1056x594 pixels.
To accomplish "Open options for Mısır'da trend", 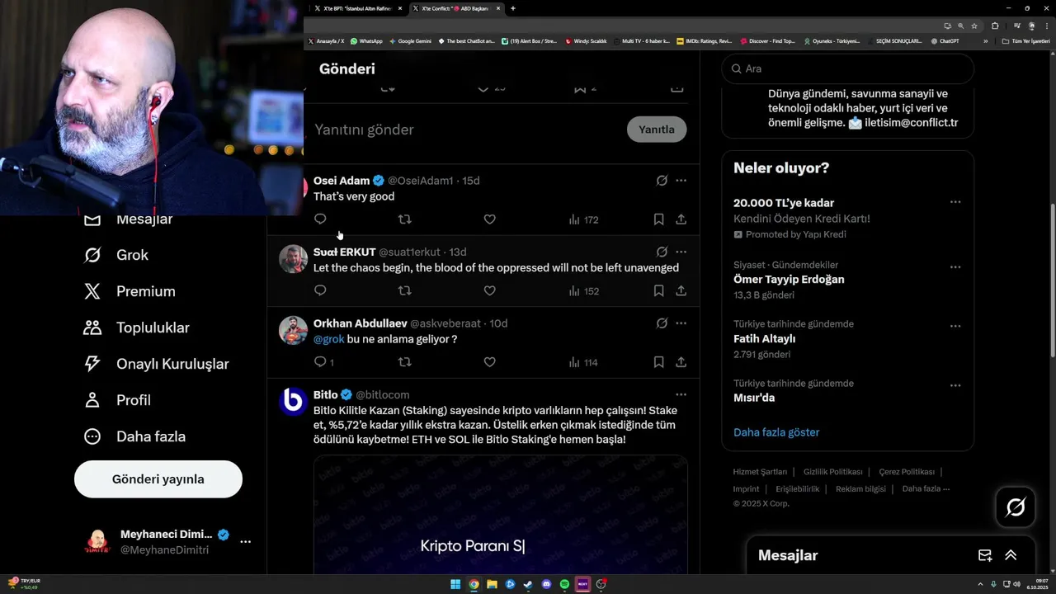I will [955, 385].
